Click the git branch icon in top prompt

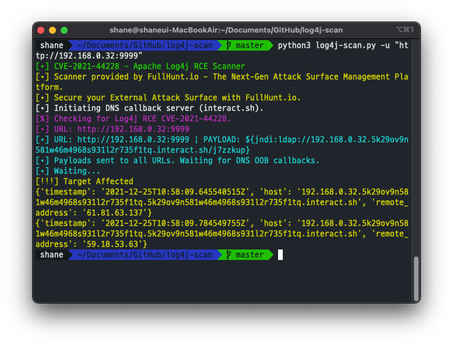click(x=229, y=45)
